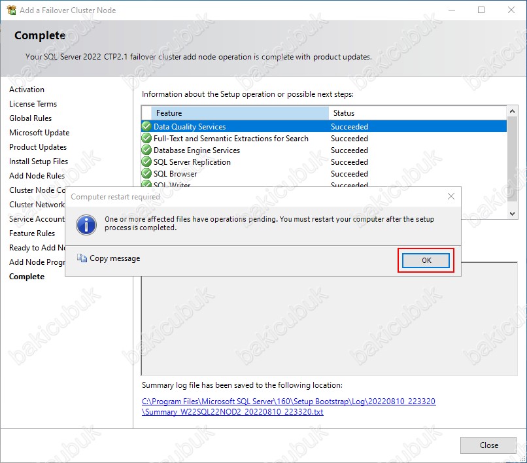Select the Feature Rules step
Screen dimensions: 527x463
pyautogui.click(x=32, y=233)
